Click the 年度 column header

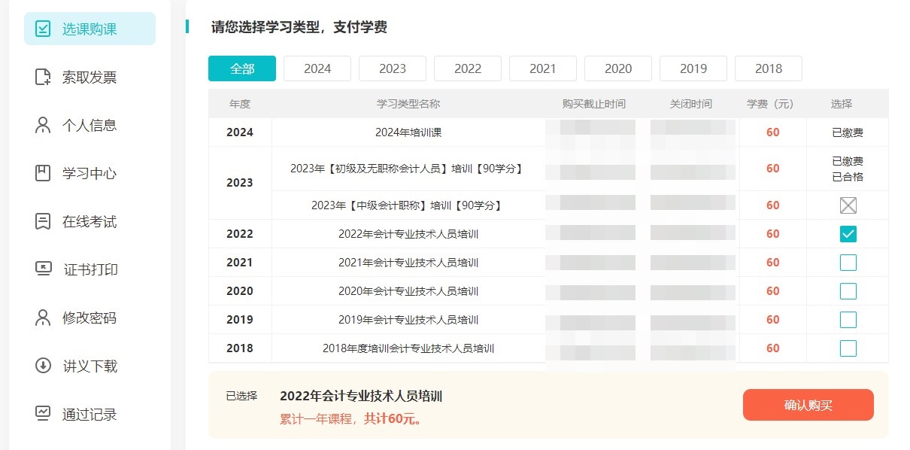240,104
